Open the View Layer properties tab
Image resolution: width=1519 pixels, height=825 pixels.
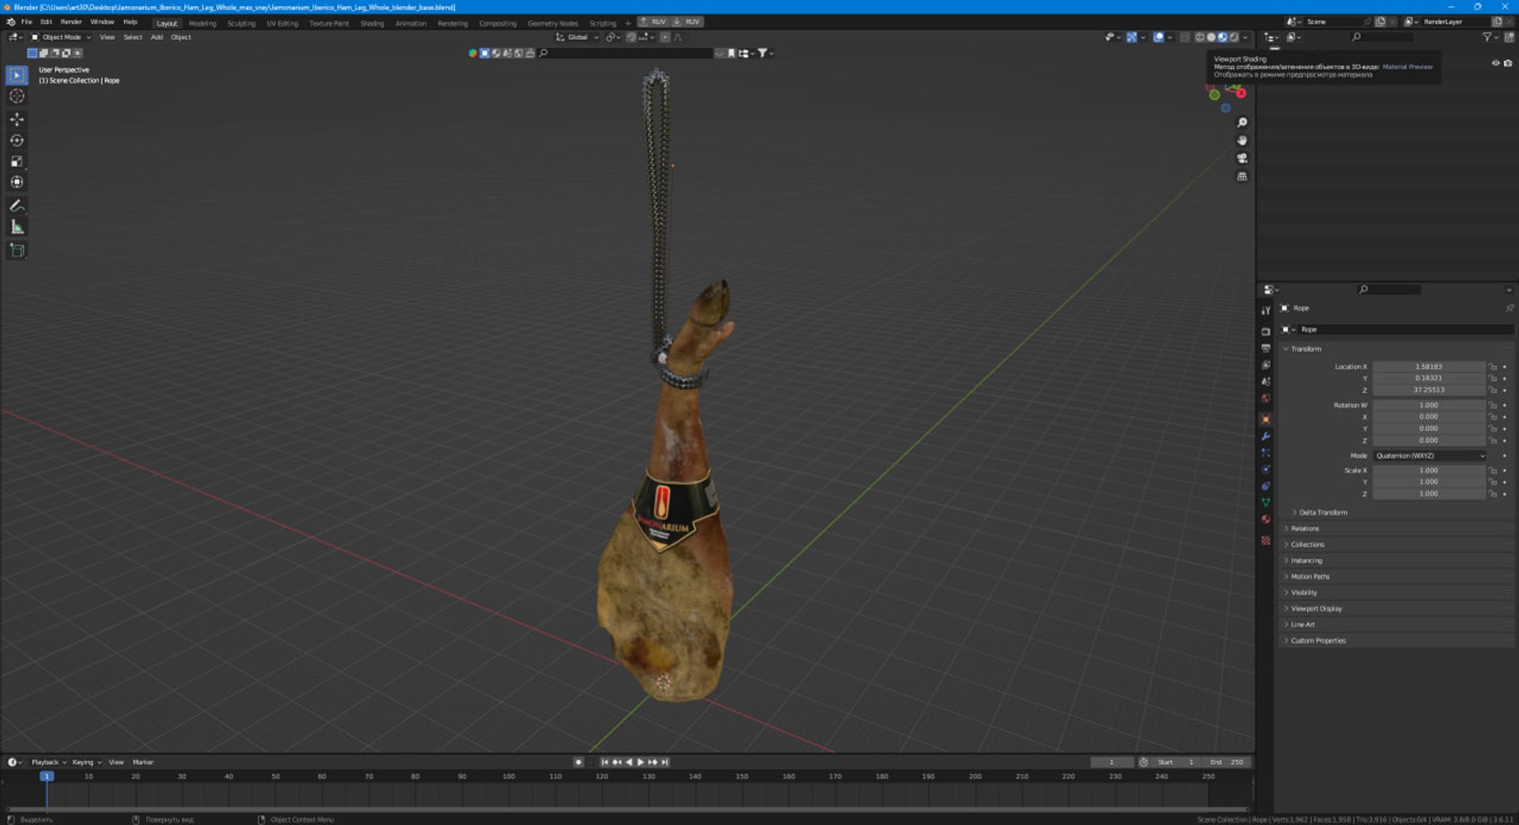[1266, 365]
